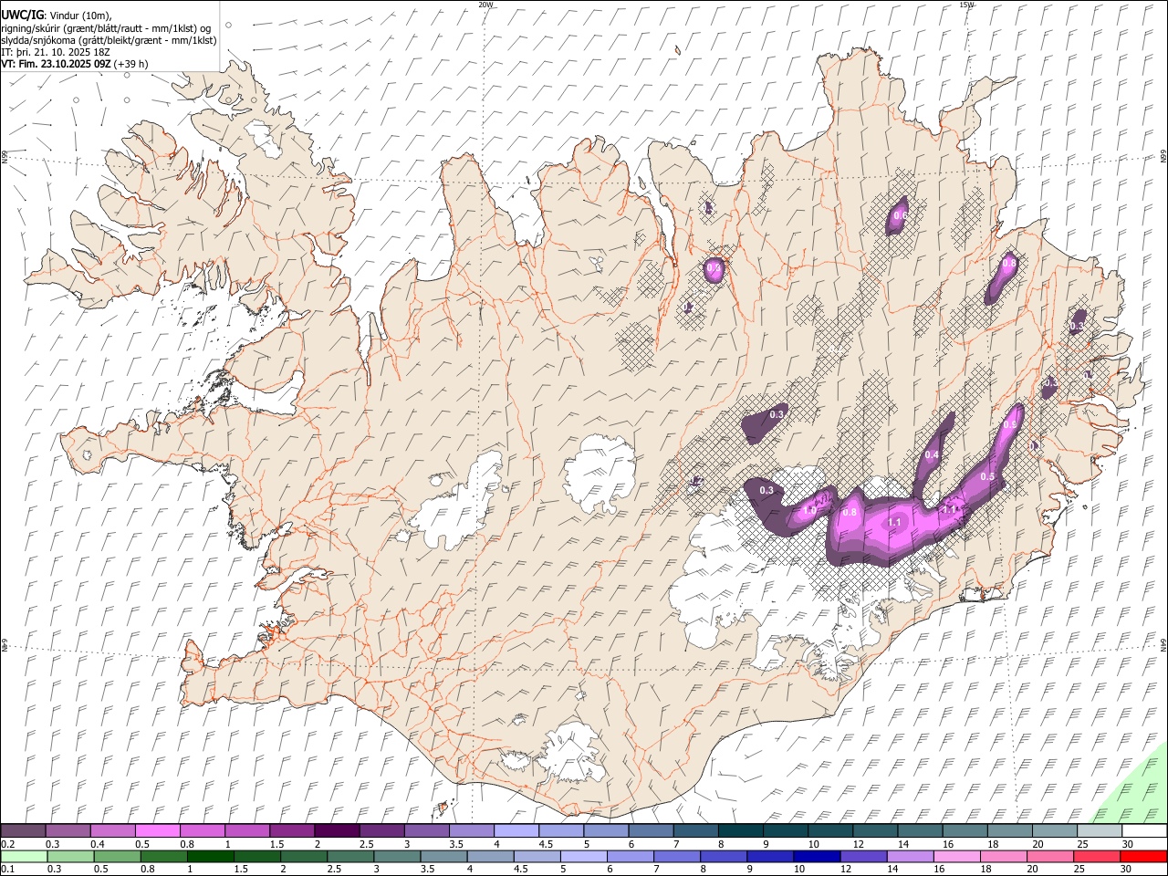The image size is (1168, 876).
Task: Click the light lavender top-row swatch at 4
Action: [516, 830]
